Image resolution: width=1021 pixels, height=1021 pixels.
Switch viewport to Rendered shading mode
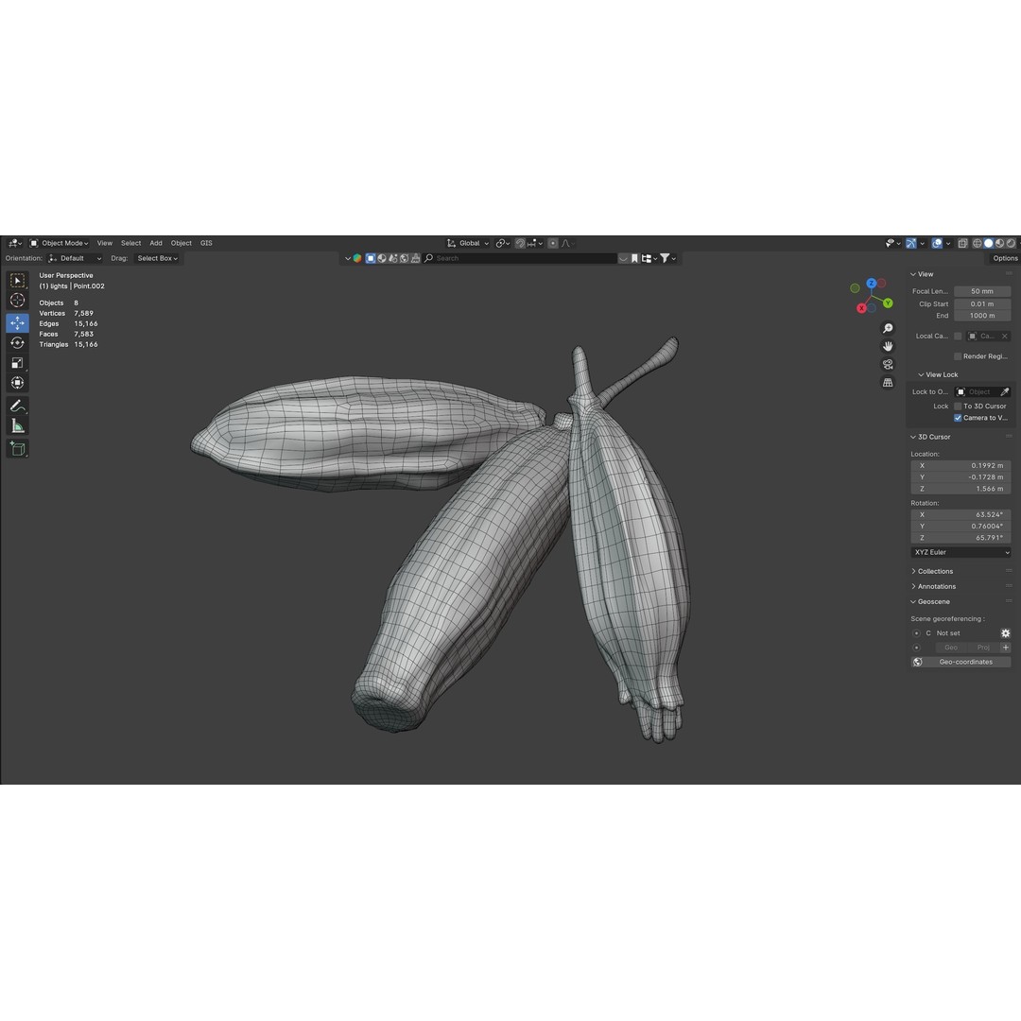coord(1010,243)
